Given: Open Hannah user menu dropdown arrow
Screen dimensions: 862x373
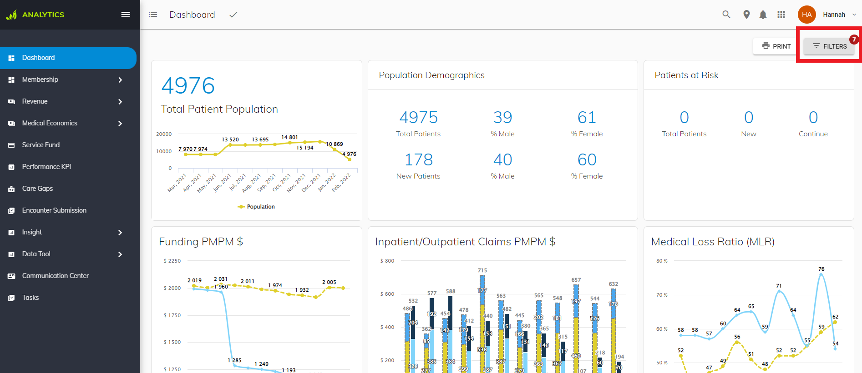Looking at the screenshot, I should 854,15.
